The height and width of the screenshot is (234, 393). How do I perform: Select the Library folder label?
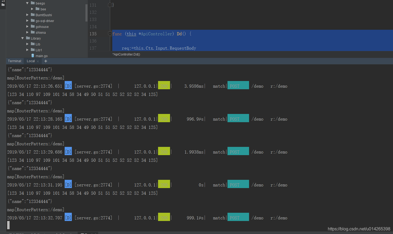click(36, 39)
